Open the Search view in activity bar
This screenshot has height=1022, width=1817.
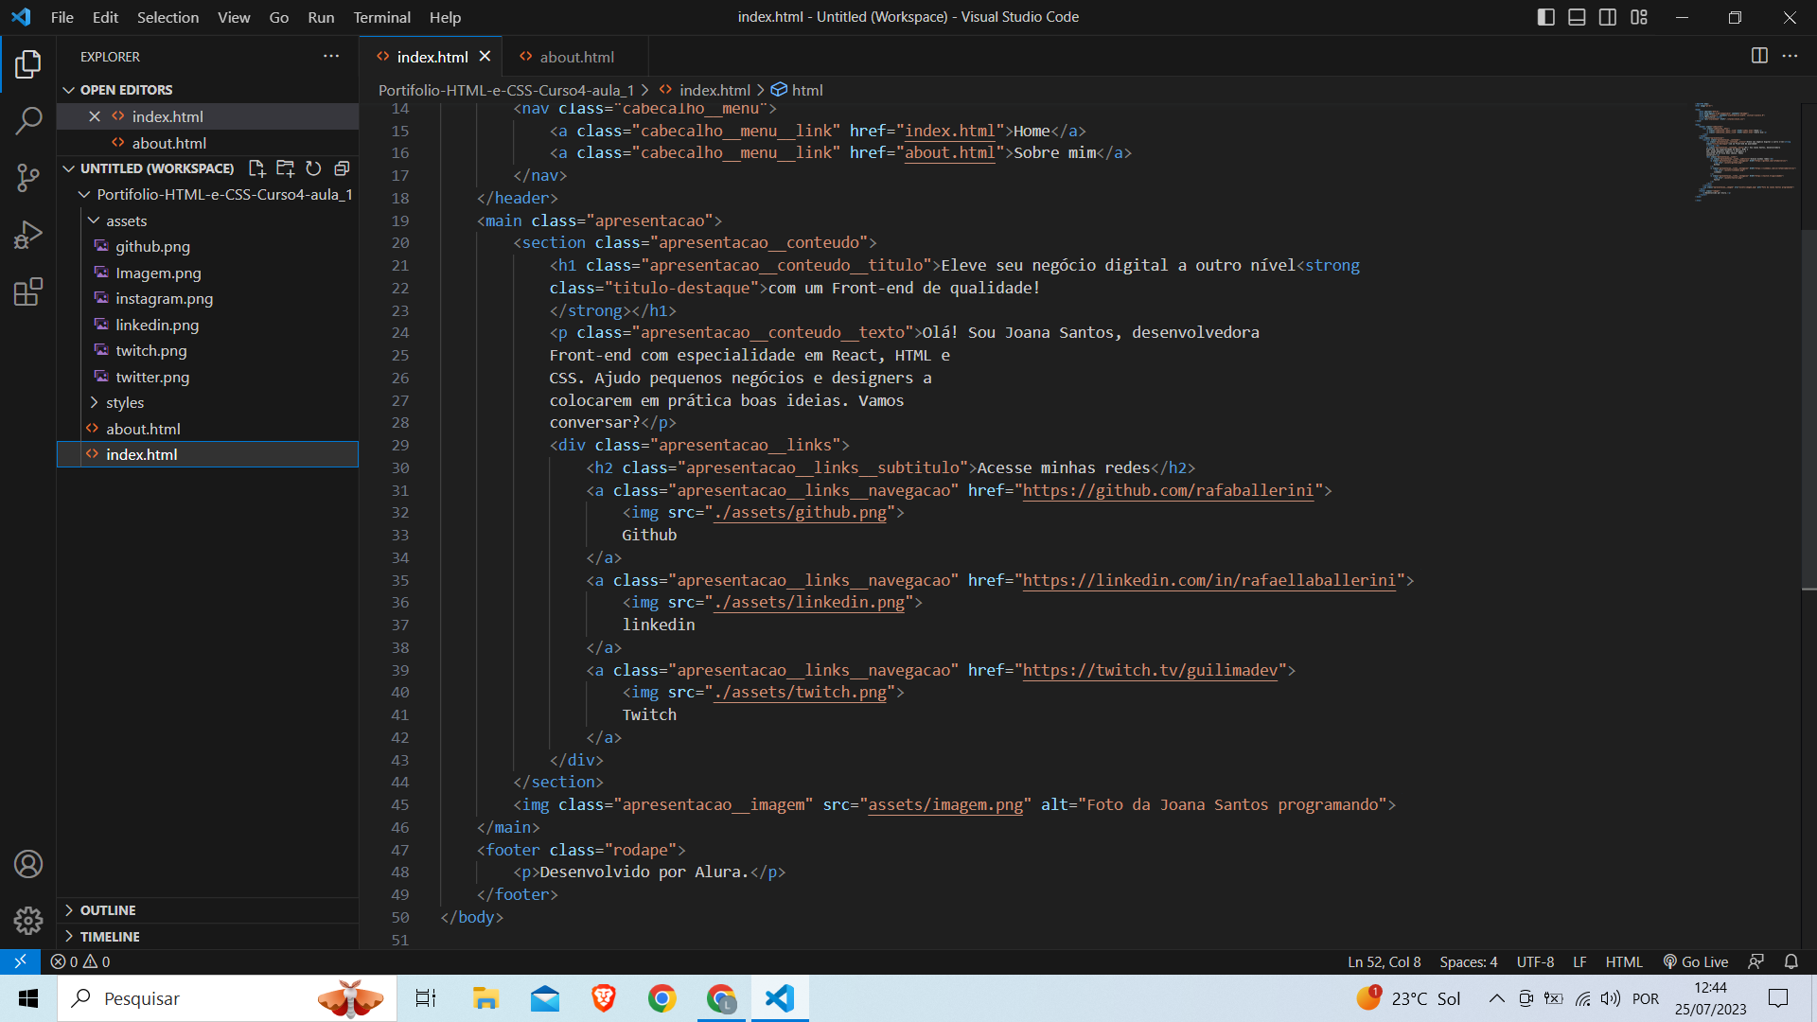click(x=28, y=121)
